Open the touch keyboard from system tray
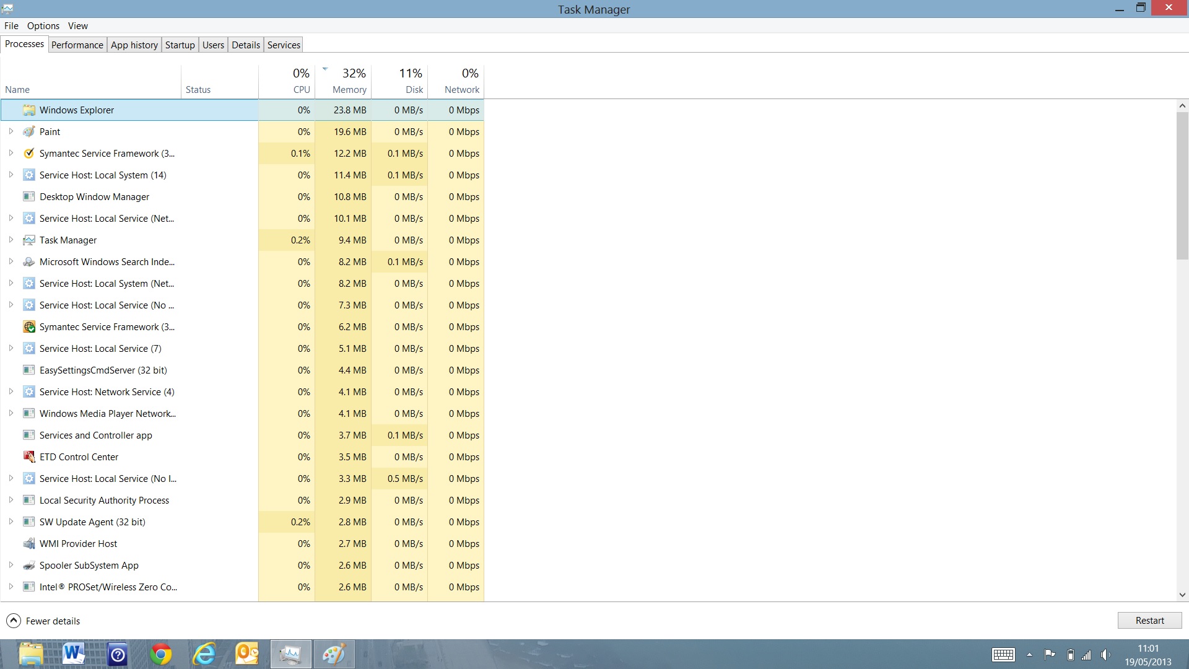The height and width of the screenshot is (669, 1189). pos(1003,655)
